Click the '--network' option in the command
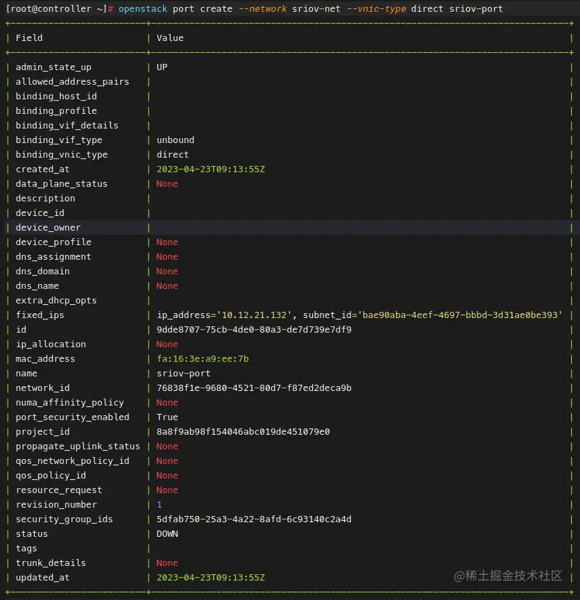580x600 pixels. coord(262,9)
